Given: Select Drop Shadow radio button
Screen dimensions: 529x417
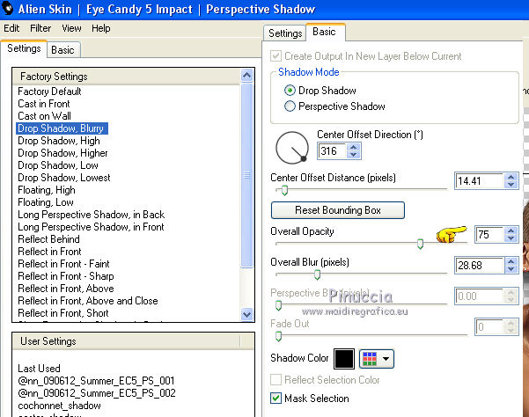Looking at the screenshot, I should (x=290, y=91).
